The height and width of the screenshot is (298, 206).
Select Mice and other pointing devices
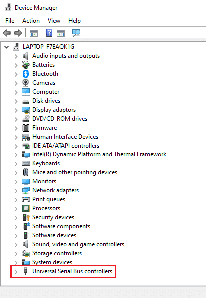coord(75,172)
